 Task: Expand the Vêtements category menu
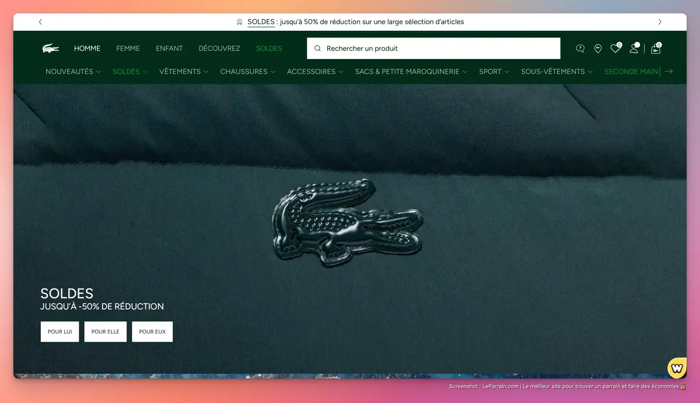click(184, 71)
